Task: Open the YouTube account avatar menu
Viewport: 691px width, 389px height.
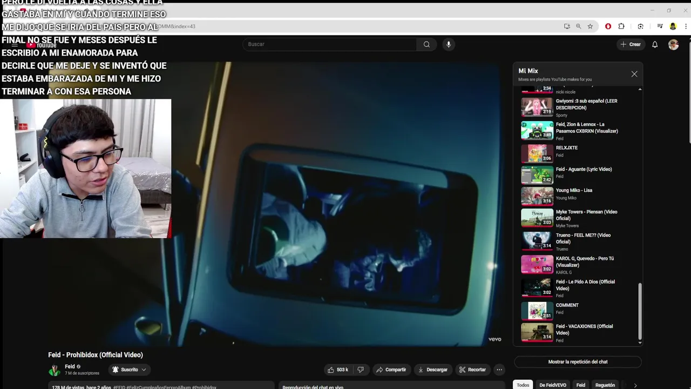Action: point(673,44)
